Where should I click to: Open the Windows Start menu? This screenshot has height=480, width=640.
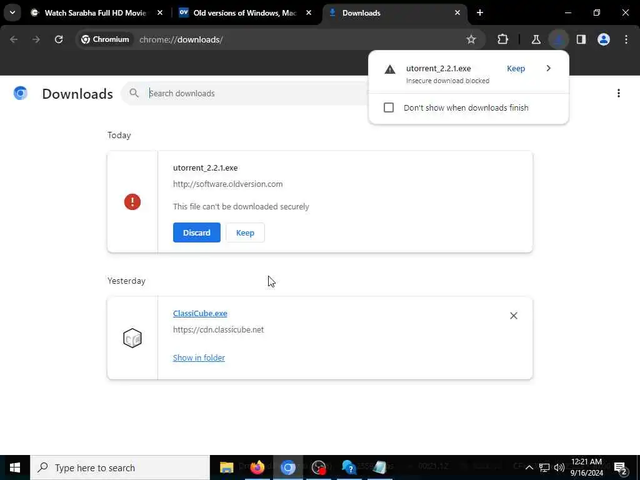point(15,467)
